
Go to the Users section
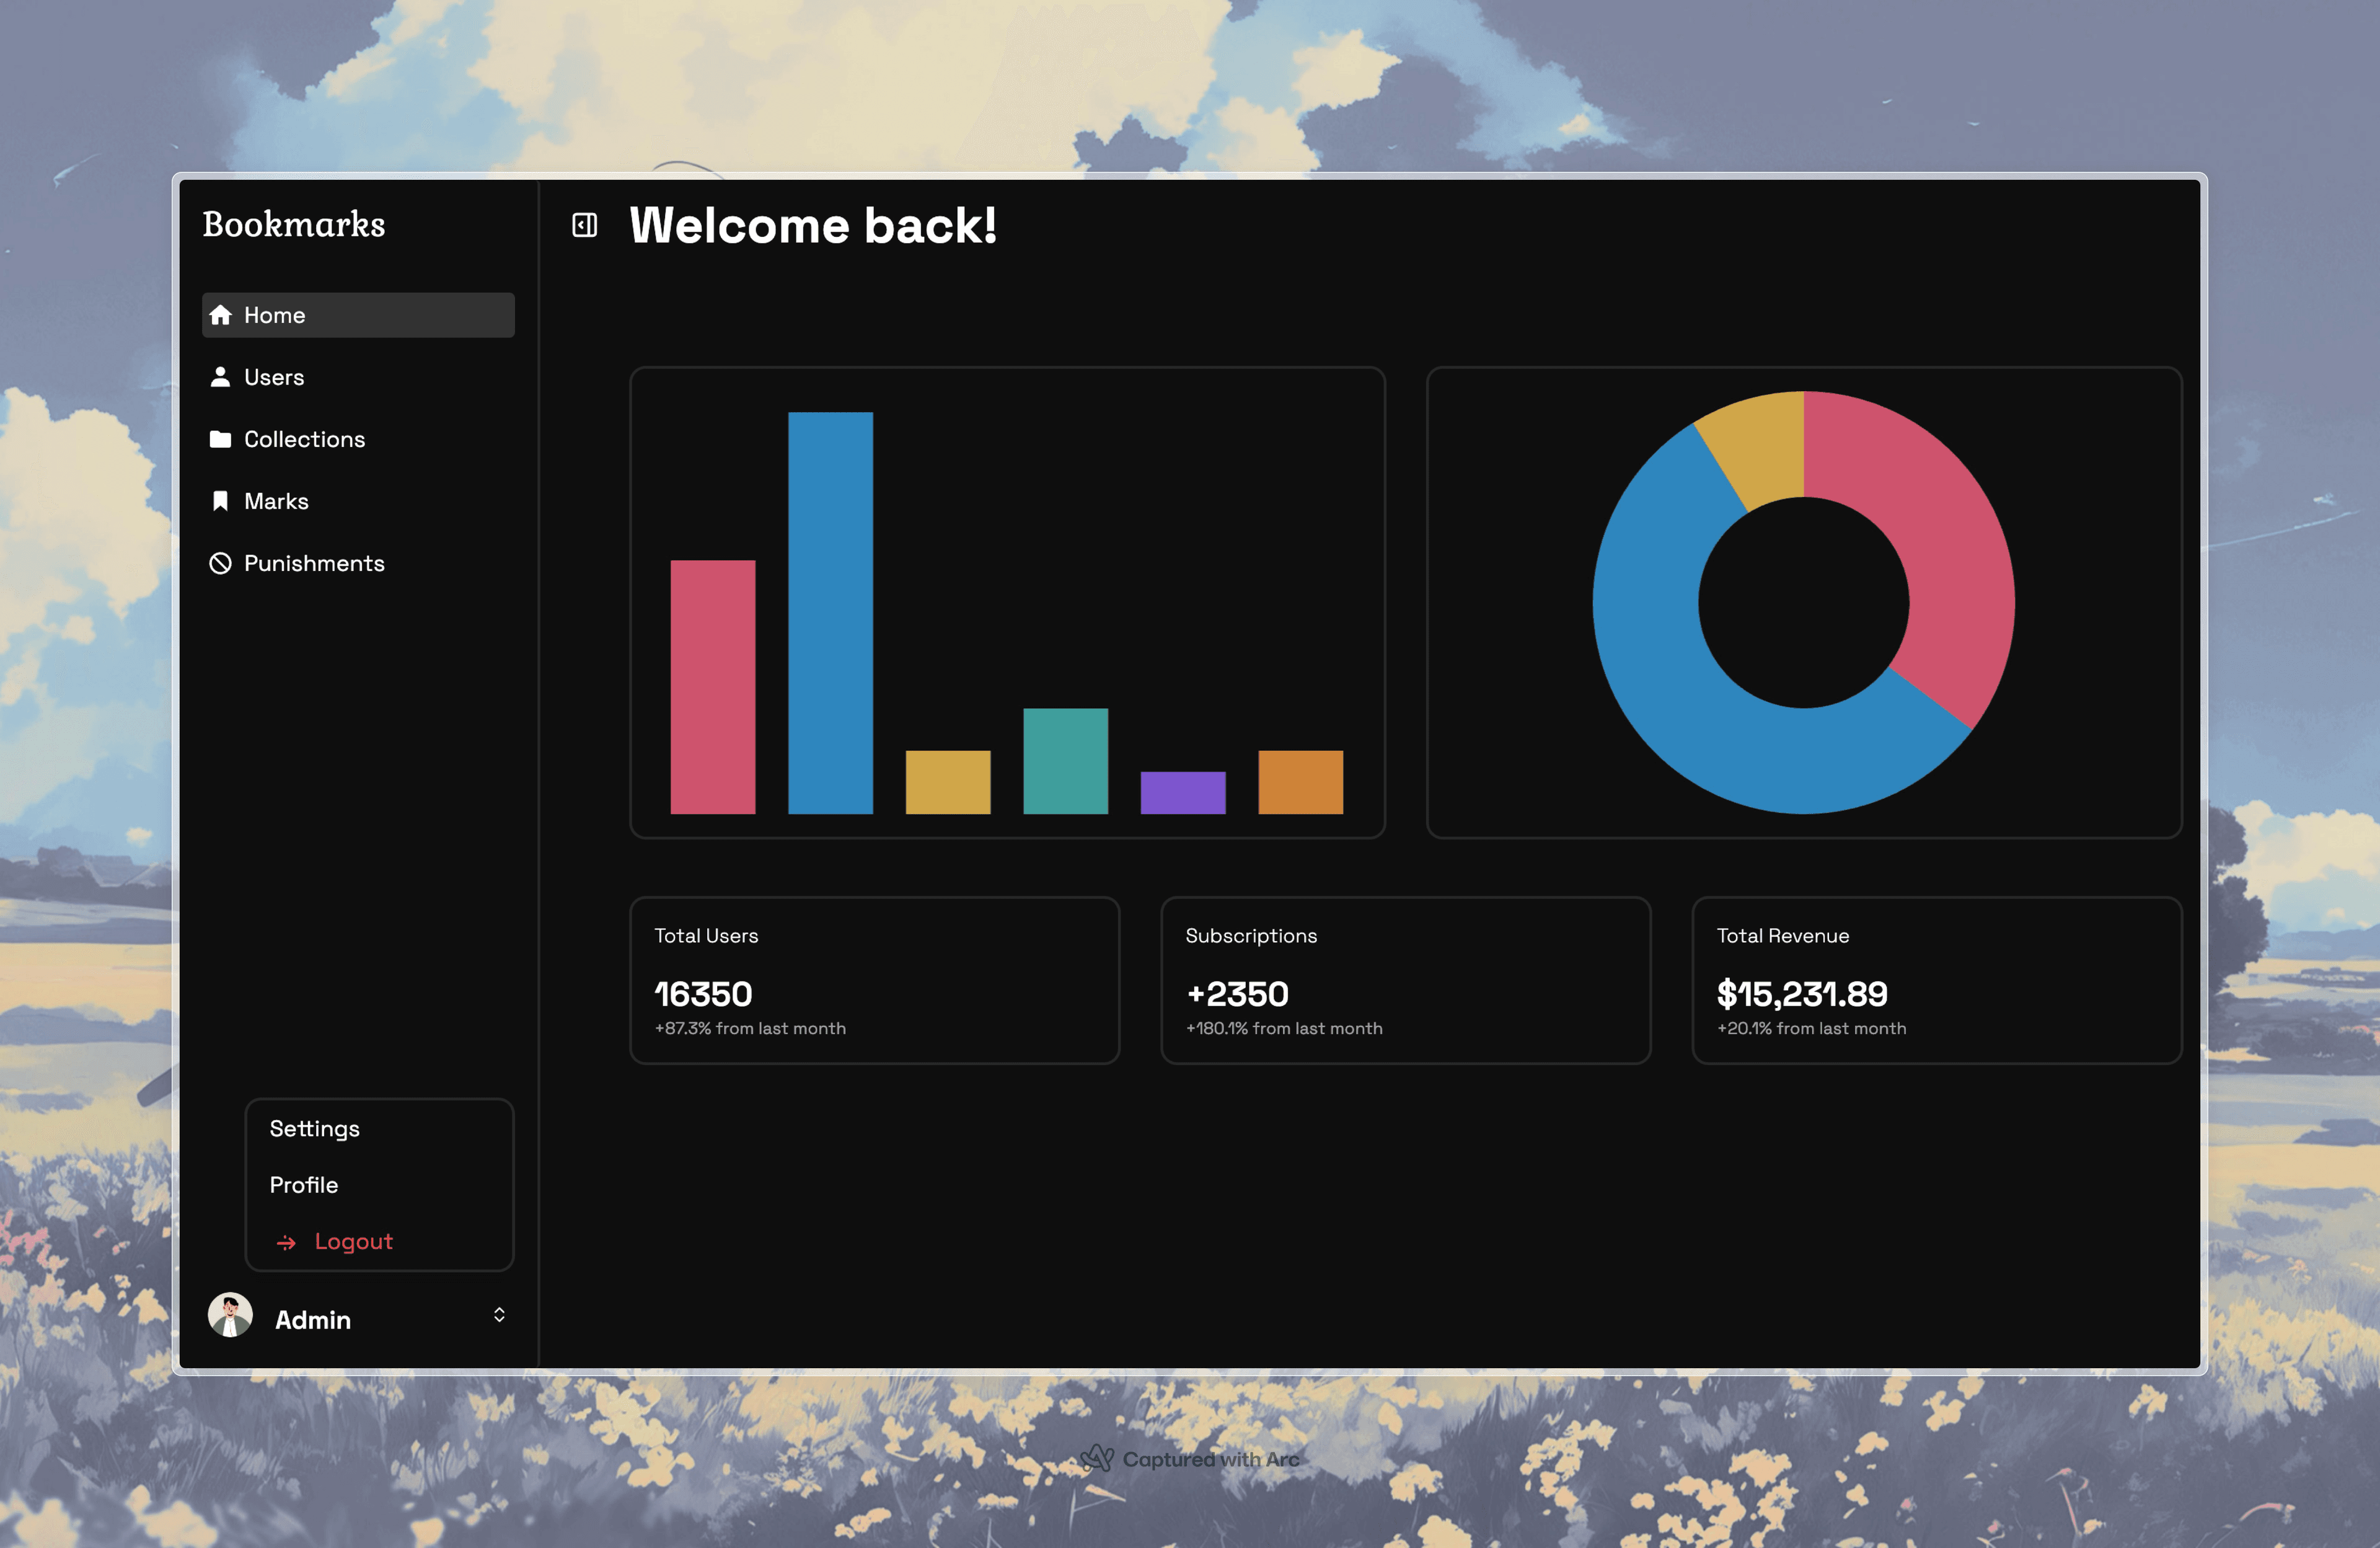tap(358, 377)
